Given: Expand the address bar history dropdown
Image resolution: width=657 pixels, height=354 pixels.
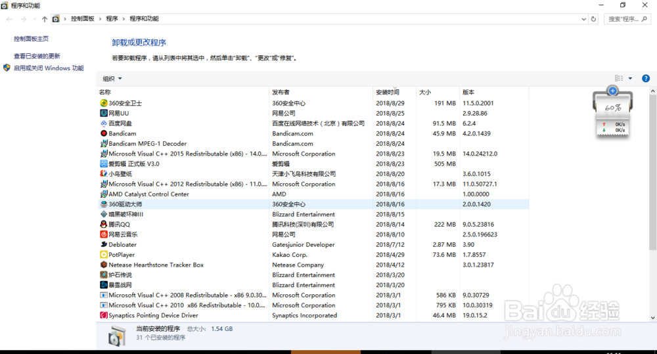Looking at the screenshot, I should point(583,19).
